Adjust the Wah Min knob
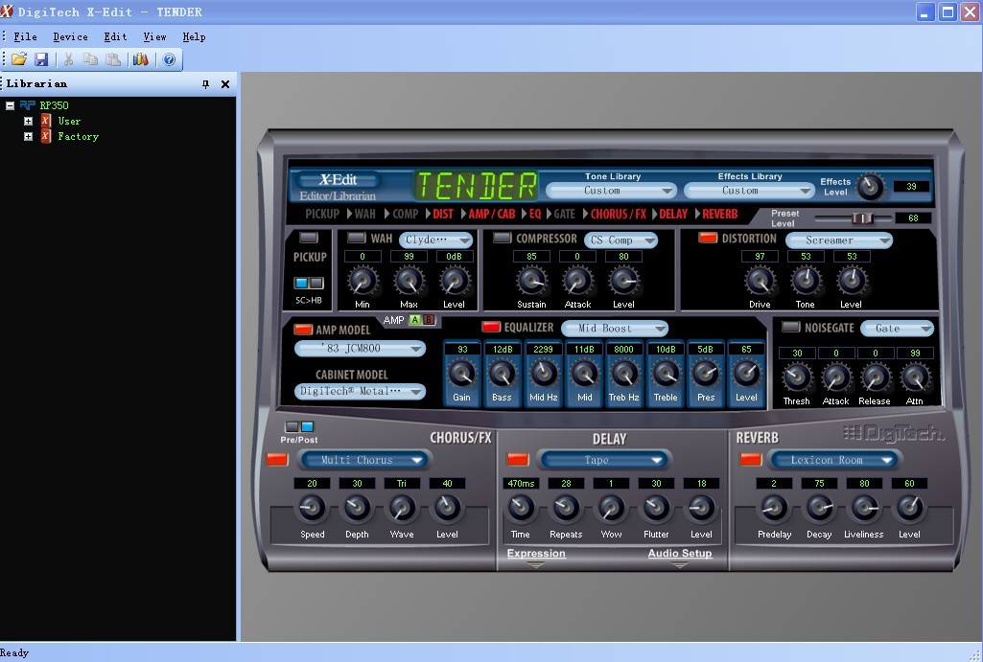The height and width of the screenshot is (662, 983). pyautogui.click(x=363, y=281)
